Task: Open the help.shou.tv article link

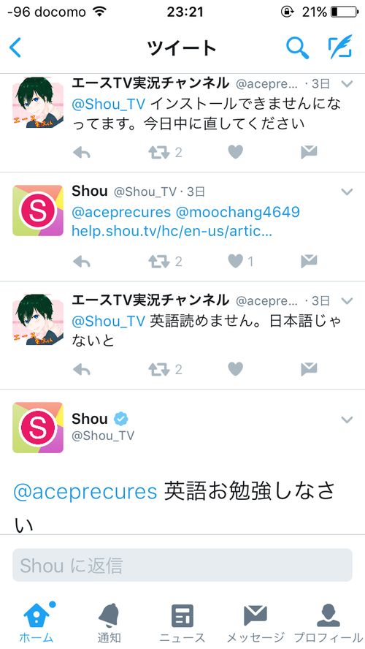Action: [x=172, y=232]
